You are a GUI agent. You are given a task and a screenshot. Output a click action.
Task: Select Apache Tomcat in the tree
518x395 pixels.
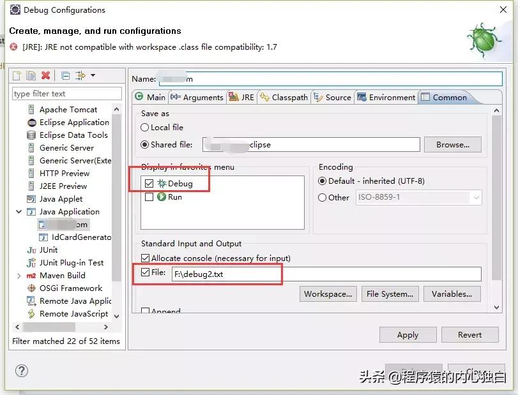(68, 110)
